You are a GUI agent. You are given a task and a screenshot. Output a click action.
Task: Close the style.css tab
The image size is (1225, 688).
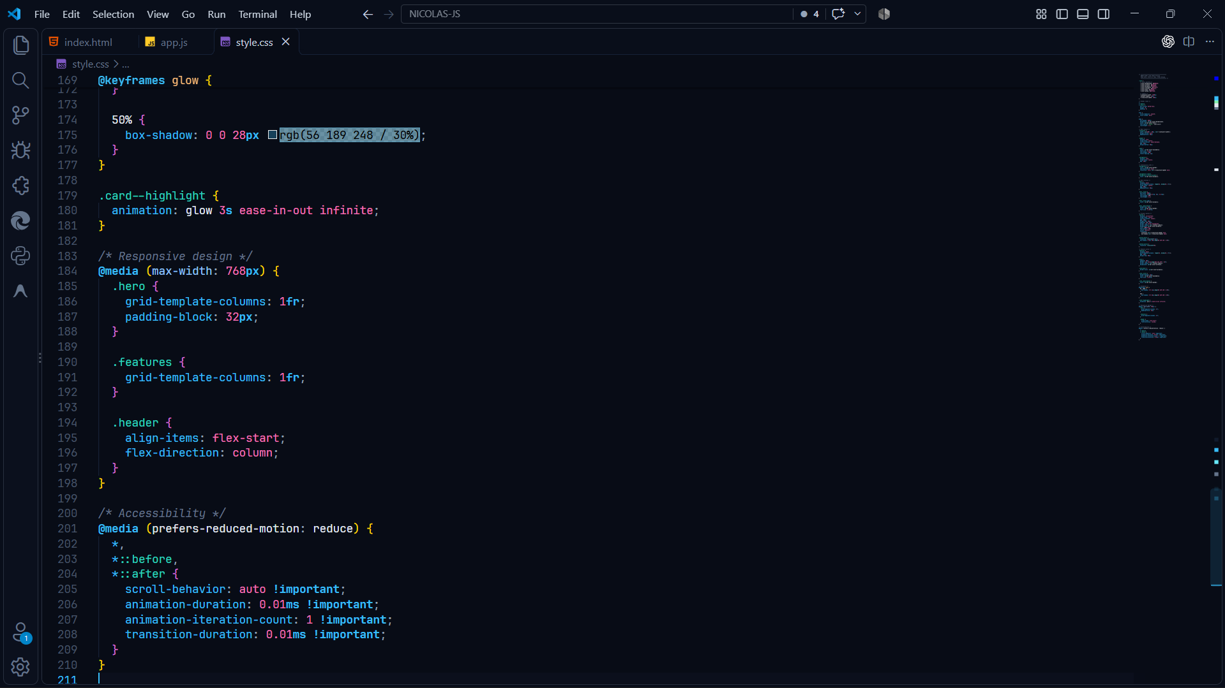[x=286, y=41]
